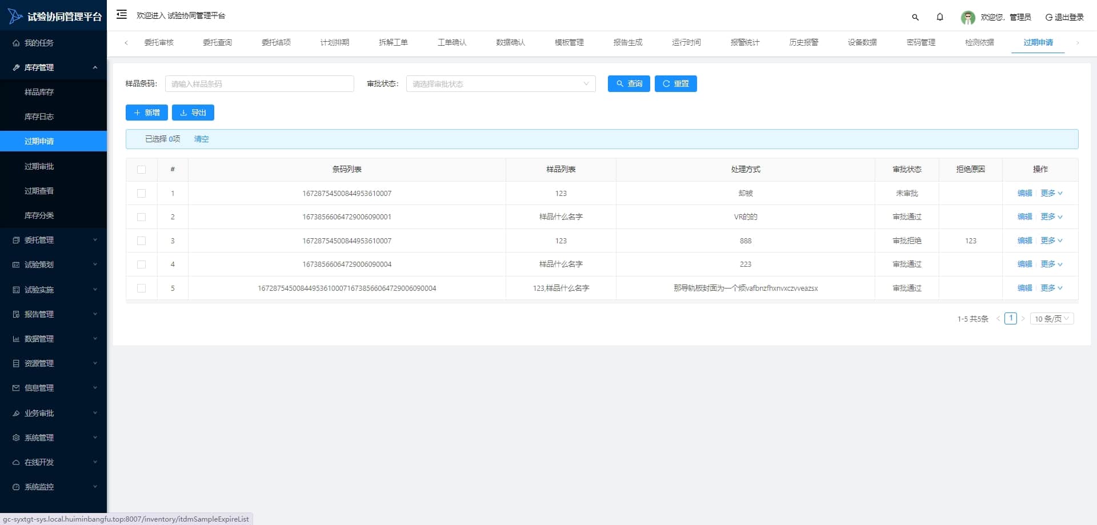Screen dimensions: 1097x525
Task: Switch to the 委托审核 tab
Action: (159, 42)
